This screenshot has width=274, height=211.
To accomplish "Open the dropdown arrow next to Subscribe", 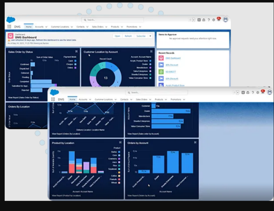I will click(150, 36).
